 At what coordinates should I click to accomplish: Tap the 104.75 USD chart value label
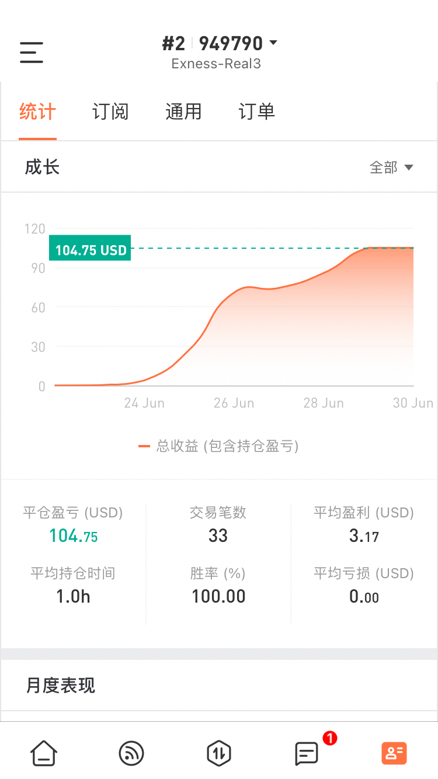(x=91, y=250)
